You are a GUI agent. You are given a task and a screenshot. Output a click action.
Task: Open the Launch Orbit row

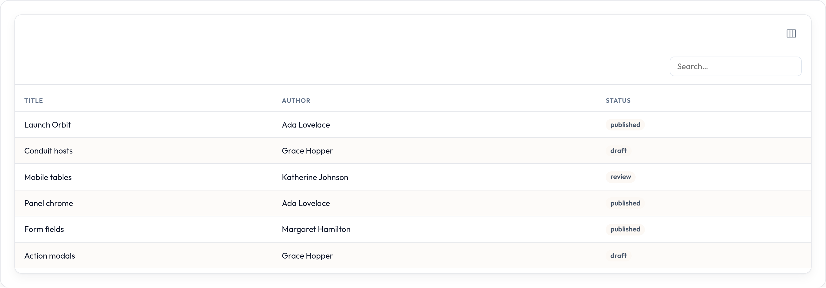click(413, 125)
